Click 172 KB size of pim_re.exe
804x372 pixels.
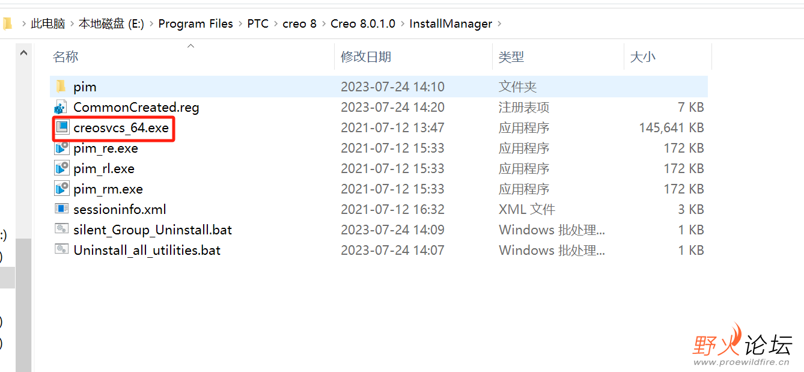click(684, 148)
